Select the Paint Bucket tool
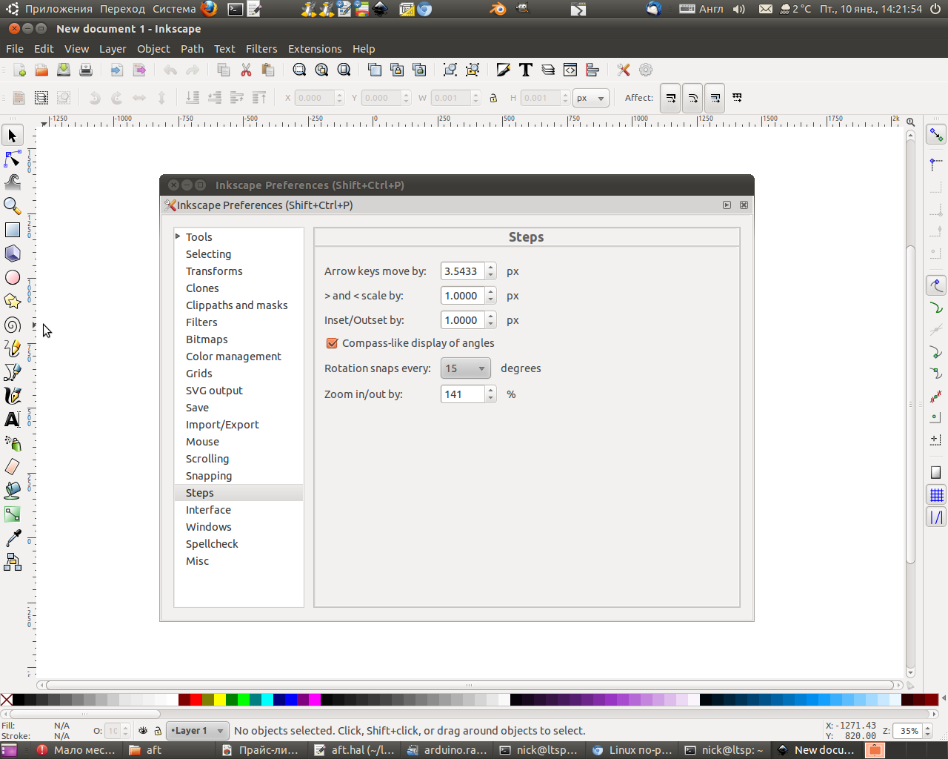The width and height of the screenshot is (948, 759). (13, 491)
